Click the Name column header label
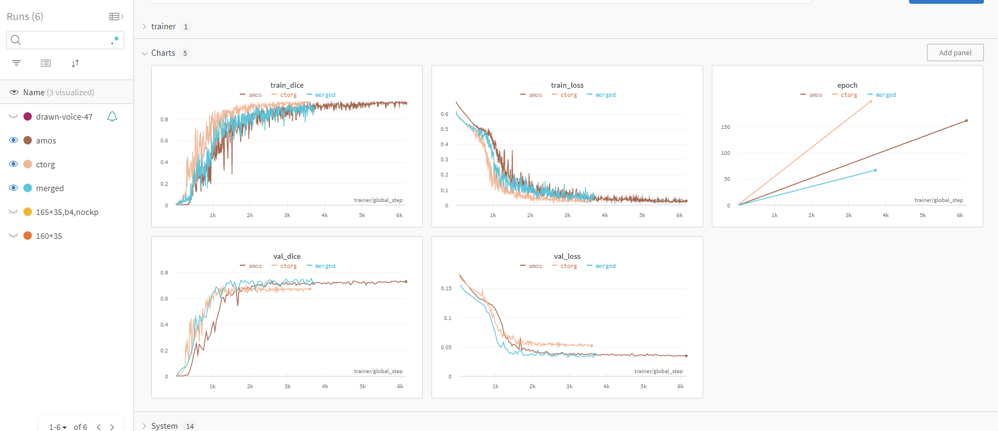The width and height of the screenshot is (998, 431). [34, 93]
